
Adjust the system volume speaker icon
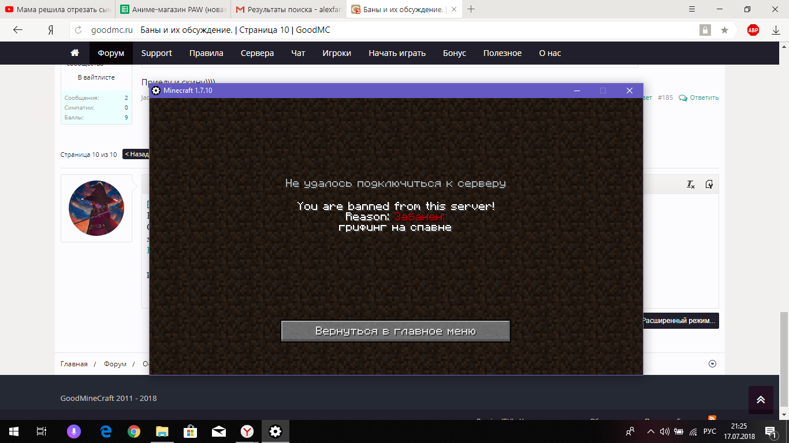coord(664,431)
